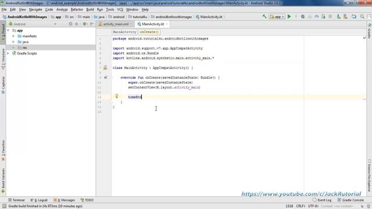This screenshot has height=209, width=372.
Task: Open the Analyze menu
Action: pyautogui.click(x=62, y=9)
